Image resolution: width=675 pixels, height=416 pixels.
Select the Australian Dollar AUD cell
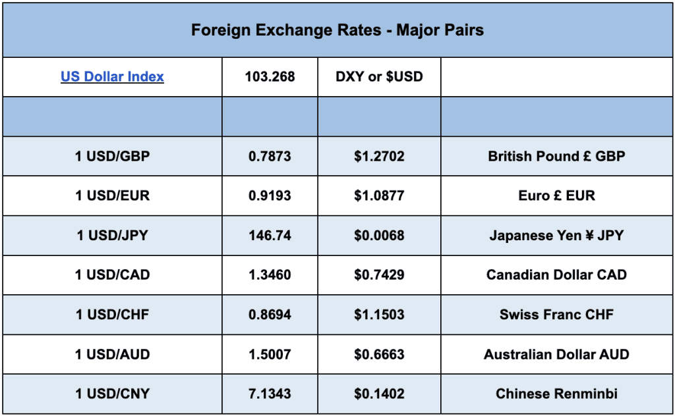(x=556, y=354)
